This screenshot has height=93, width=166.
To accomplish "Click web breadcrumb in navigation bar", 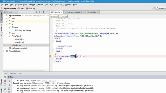I will 21,9.
